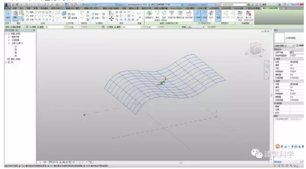Select the V Grid Distance radio option
Screen dimensions: 306x169
point(145,27)
